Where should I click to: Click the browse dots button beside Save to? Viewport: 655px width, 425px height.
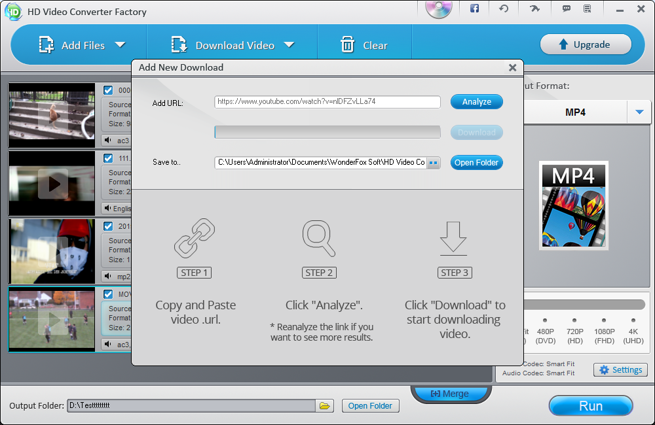434,163
